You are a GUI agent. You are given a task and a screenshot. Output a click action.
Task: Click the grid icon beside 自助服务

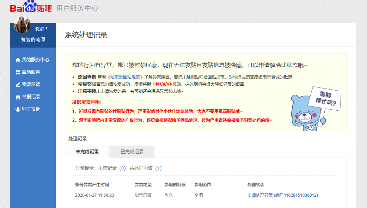[18, 72]
